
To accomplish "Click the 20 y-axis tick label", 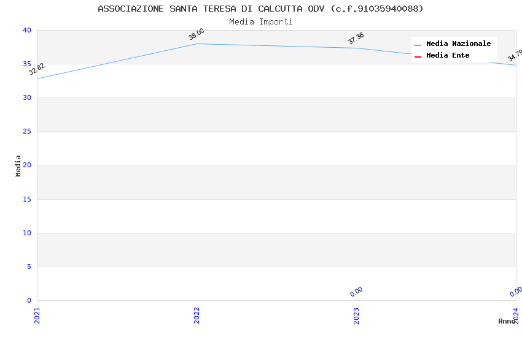I will [x=27, y=165].
